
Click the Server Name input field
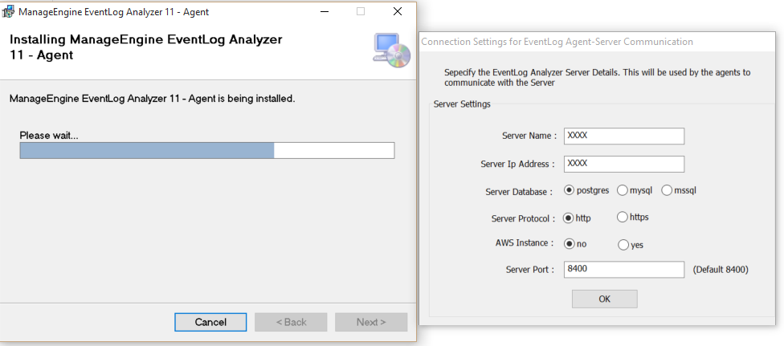click(623, 136)
